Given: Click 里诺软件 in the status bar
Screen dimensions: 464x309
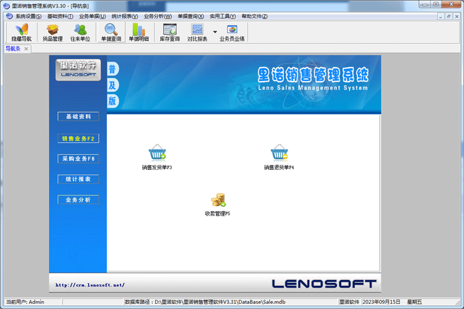Looking at the screenshot, I should point(349,302).
